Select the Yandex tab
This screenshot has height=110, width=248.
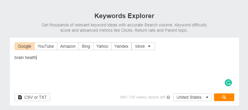point(121,46)
